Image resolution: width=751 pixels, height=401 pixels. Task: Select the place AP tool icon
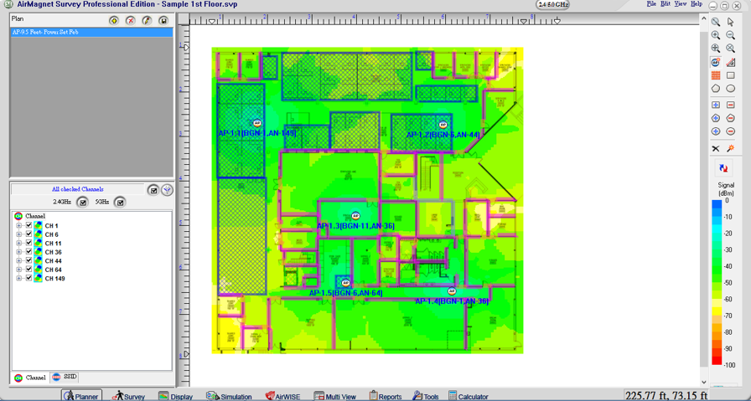tap(716, 62)
